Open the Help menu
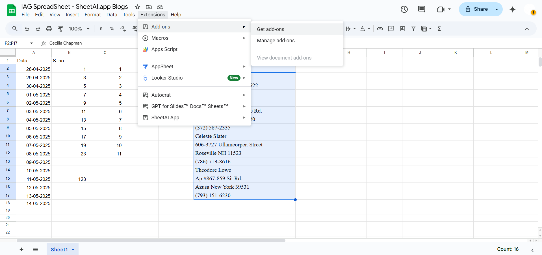542x255 pixels. (x=176, y=15)
